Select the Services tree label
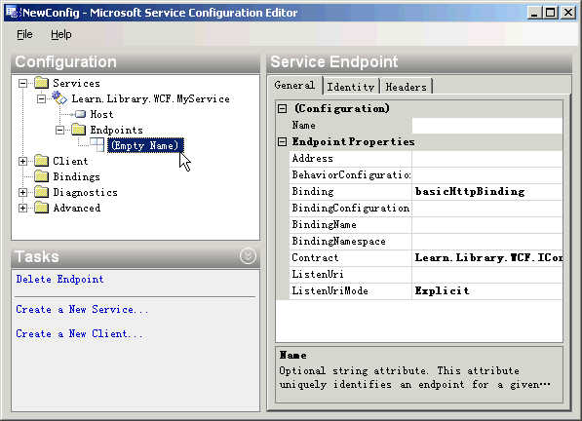582x421 pixels. 76,83
